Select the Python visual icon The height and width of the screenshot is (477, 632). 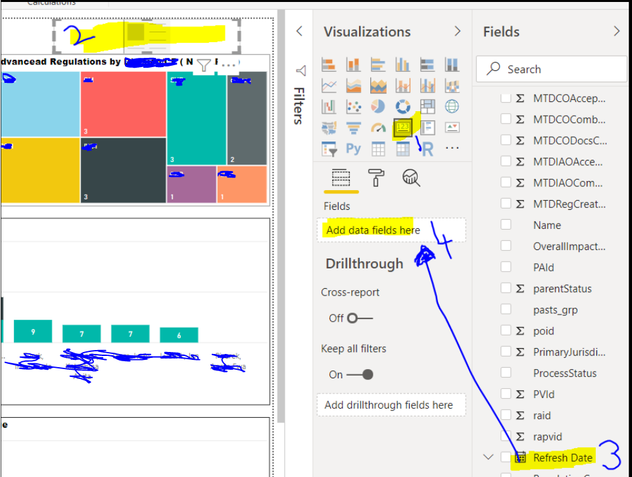click(353, 148)
